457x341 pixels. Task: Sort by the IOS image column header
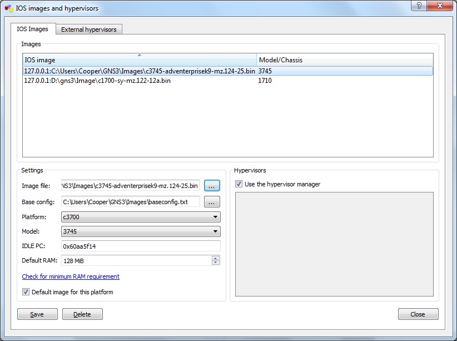coord(140,60)
